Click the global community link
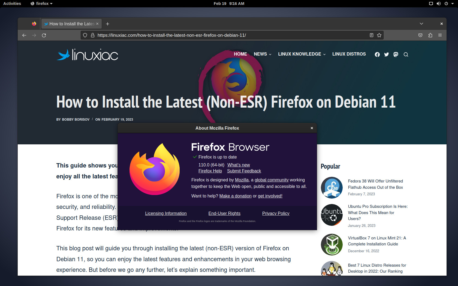The height and width of the screenshot is (286, 458). 272,180
